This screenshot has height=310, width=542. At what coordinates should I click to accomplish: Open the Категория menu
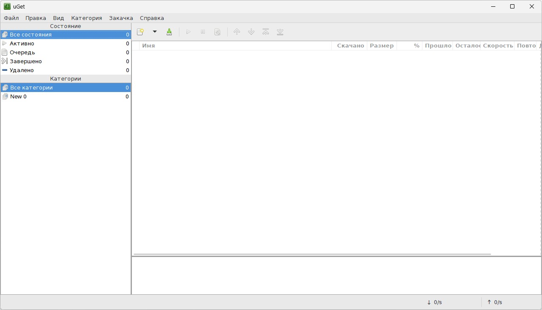click(x=87, y=18)
